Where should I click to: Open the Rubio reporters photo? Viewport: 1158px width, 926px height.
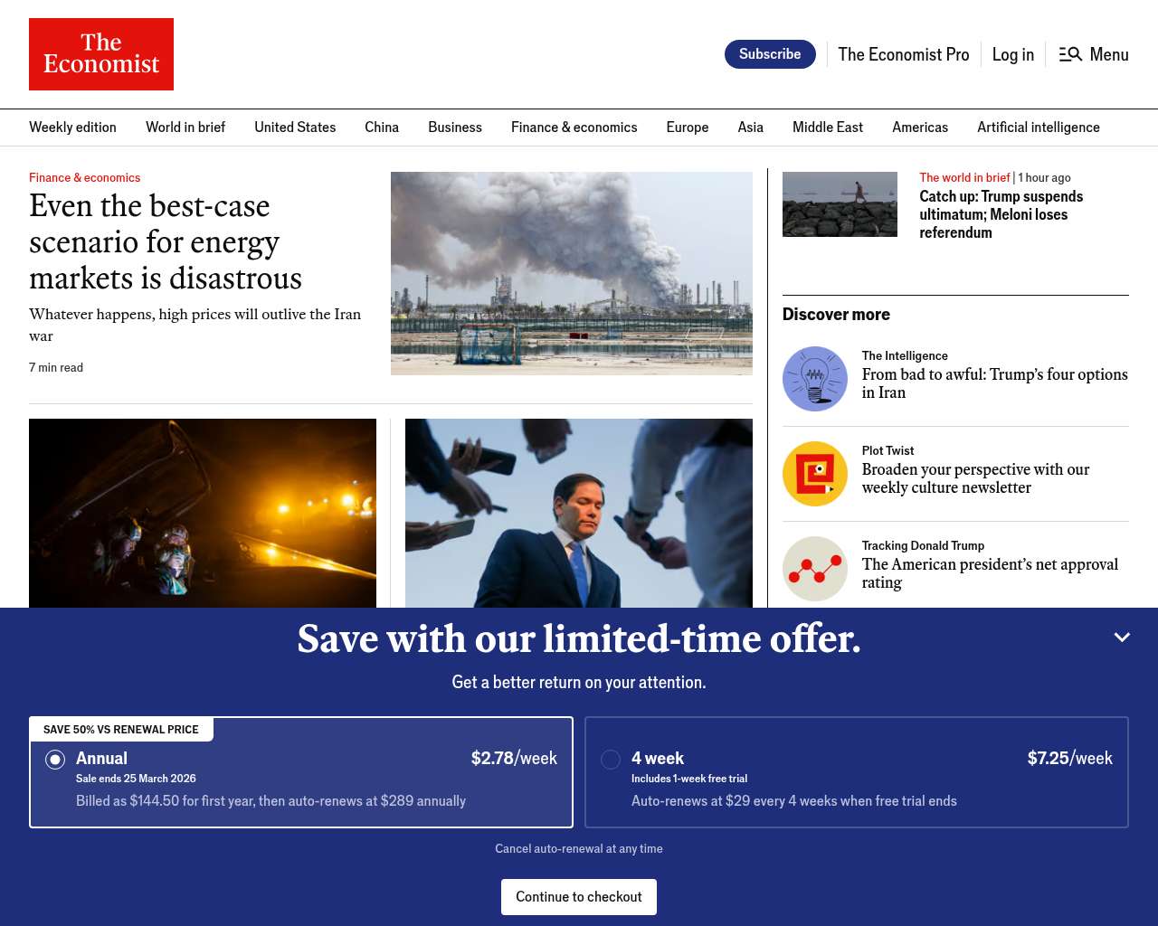pos(579,513)
